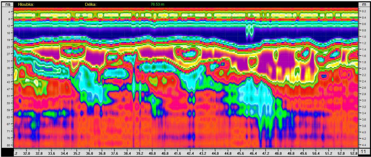
Task: Click the ns time-unit box
Action: [x=7, y=4]
